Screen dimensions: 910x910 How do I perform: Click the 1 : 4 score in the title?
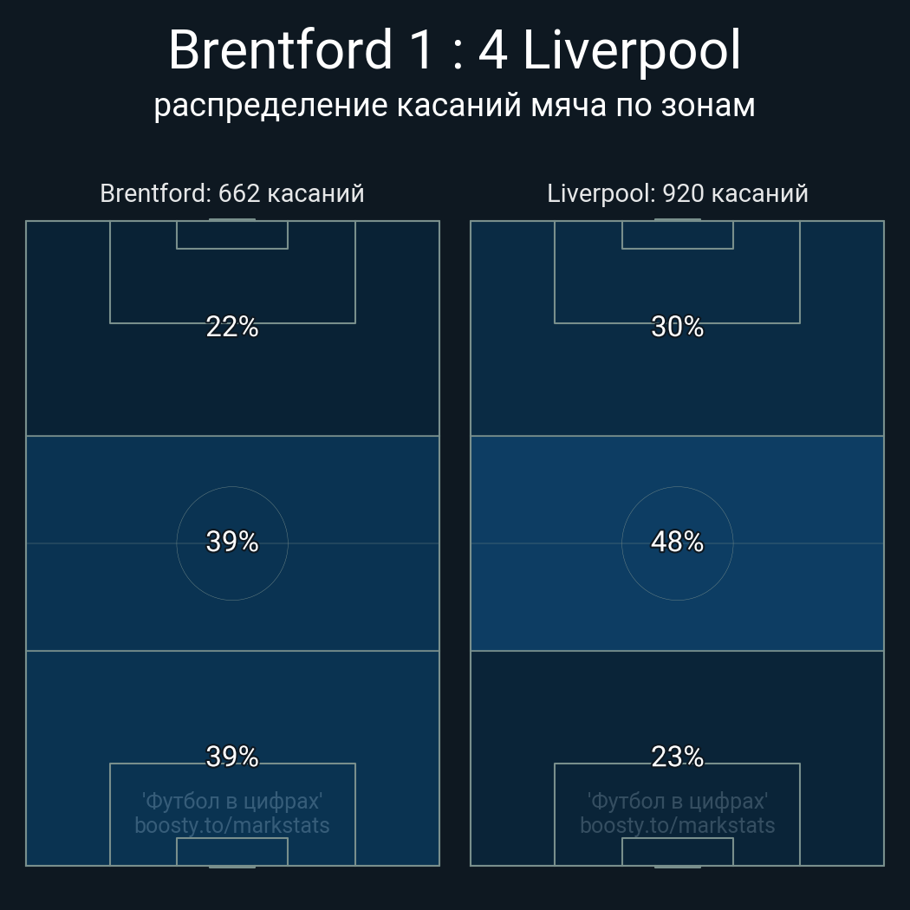pyautogui.click(x=456, y=50)
